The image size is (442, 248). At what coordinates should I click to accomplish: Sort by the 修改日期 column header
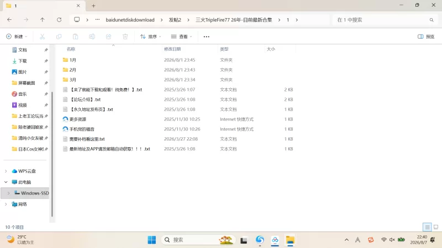point(172,49)
